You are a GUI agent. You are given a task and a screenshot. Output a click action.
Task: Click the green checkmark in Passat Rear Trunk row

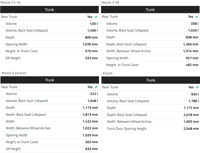[197, 87]
